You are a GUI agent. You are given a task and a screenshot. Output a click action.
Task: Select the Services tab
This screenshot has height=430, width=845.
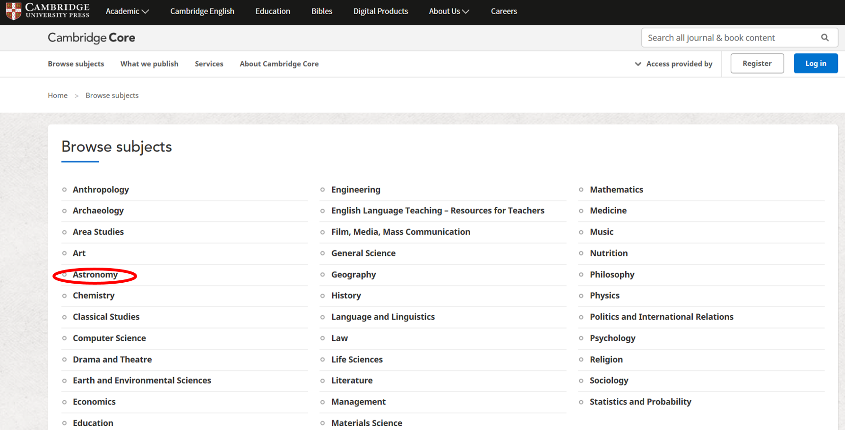(x=209, y=64)
